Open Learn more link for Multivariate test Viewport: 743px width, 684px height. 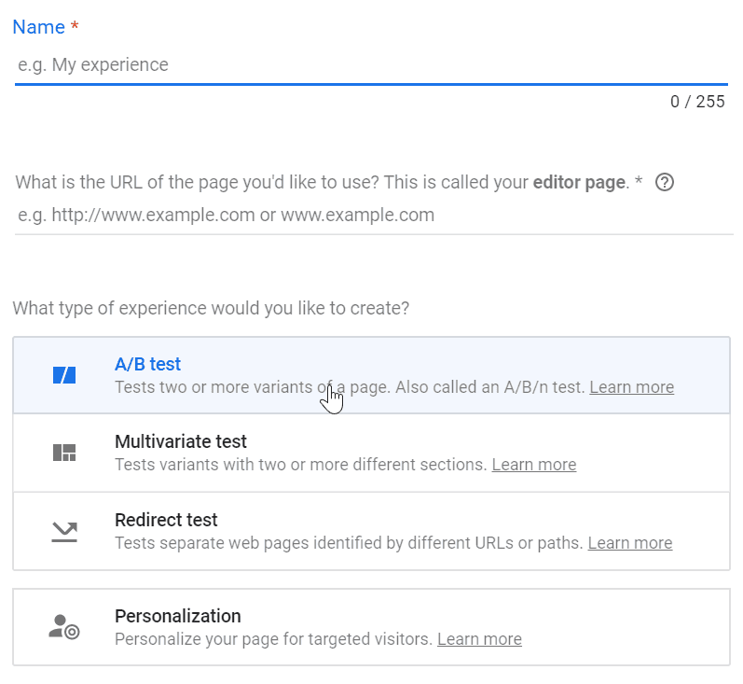(533, 464)
